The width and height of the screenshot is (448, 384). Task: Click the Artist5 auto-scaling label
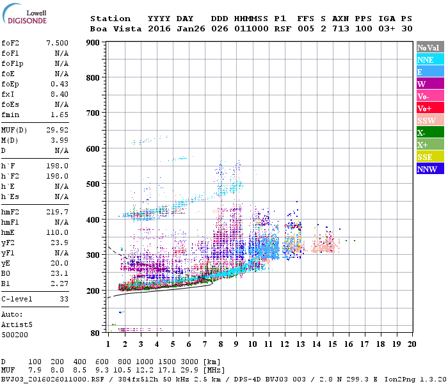(x=17, y=325)
